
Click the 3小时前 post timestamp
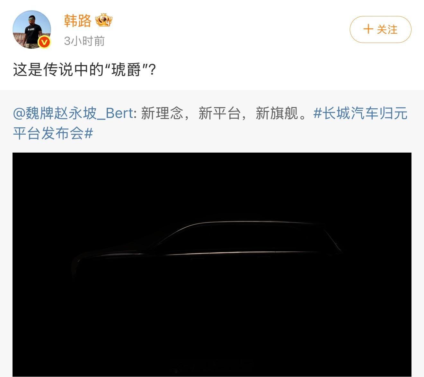[x=84, y=41]
